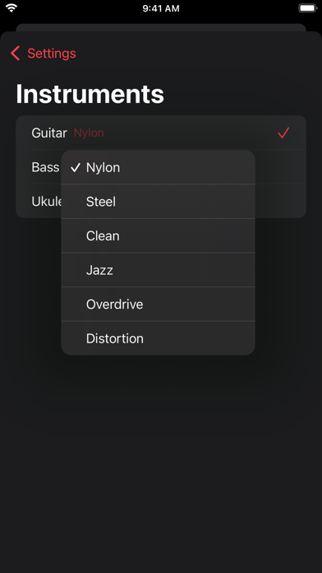
Task: Choose Clean guitar sound
Action: tap(158, 235)
